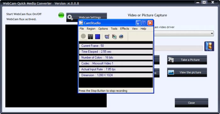Image resolution: width=220 pixels, height=114 pixels.
Task: Open the File menu in CamStudio
Action: pyautogui.click(x=82, y=29)
